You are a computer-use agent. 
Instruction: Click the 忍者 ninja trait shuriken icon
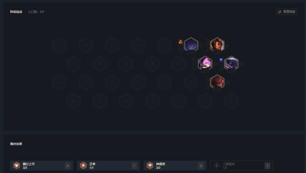point(83,165)
